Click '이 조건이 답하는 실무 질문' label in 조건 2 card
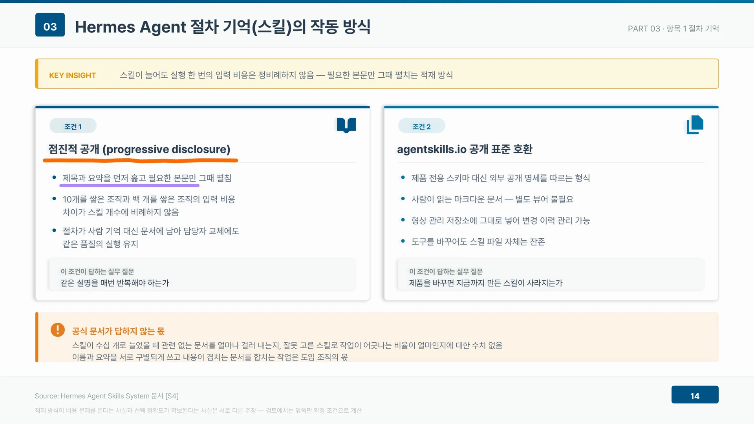This screenshot has height=424, width=754. pos(446,271)
